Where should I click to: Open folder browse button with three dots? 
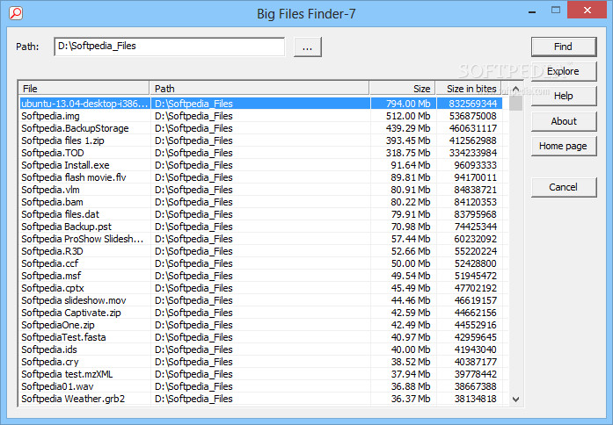(307, 47)
